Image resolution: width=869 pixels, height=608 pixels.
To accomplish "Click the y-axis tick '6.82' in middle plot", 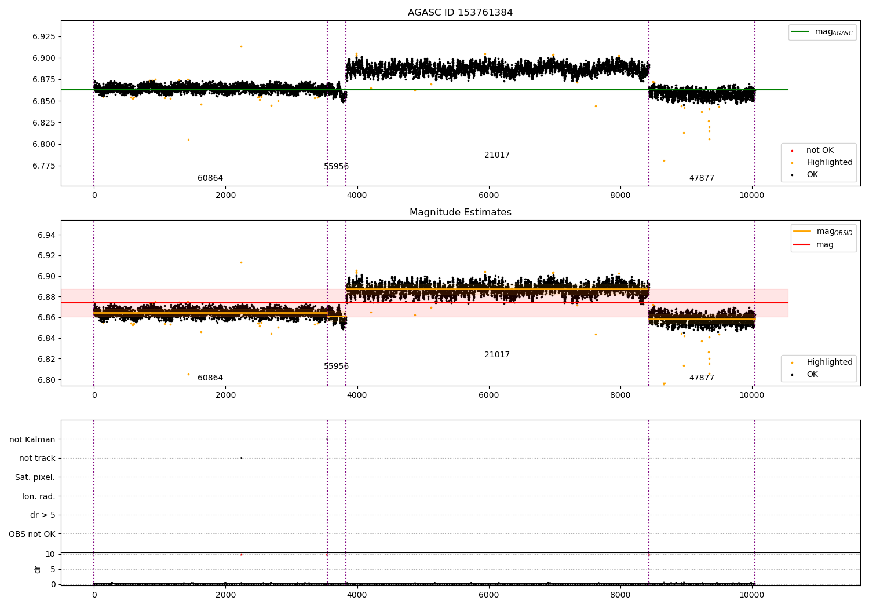I will 46,360.
